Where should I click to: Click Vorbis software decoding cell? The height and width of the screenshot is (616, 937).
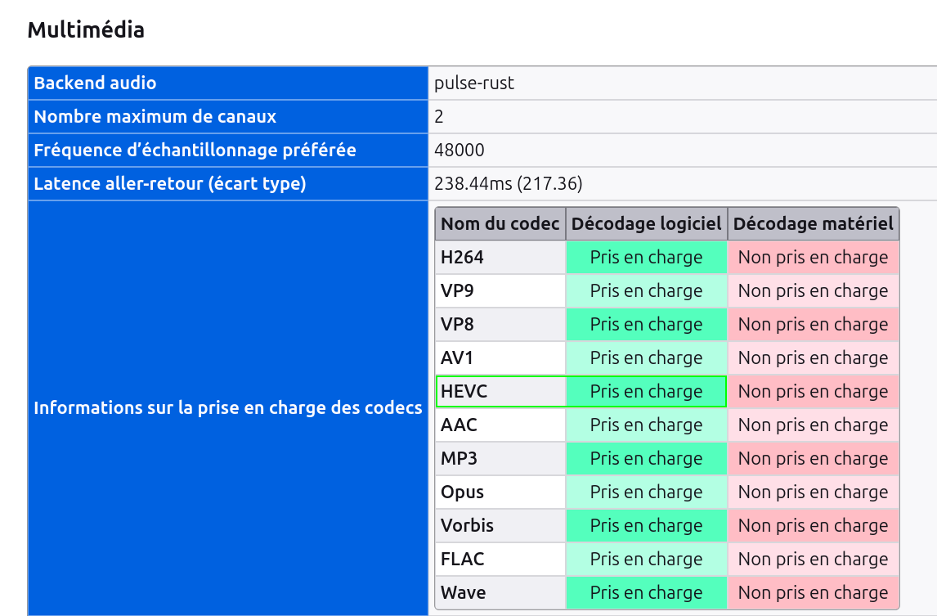click(x=647, y=525)
